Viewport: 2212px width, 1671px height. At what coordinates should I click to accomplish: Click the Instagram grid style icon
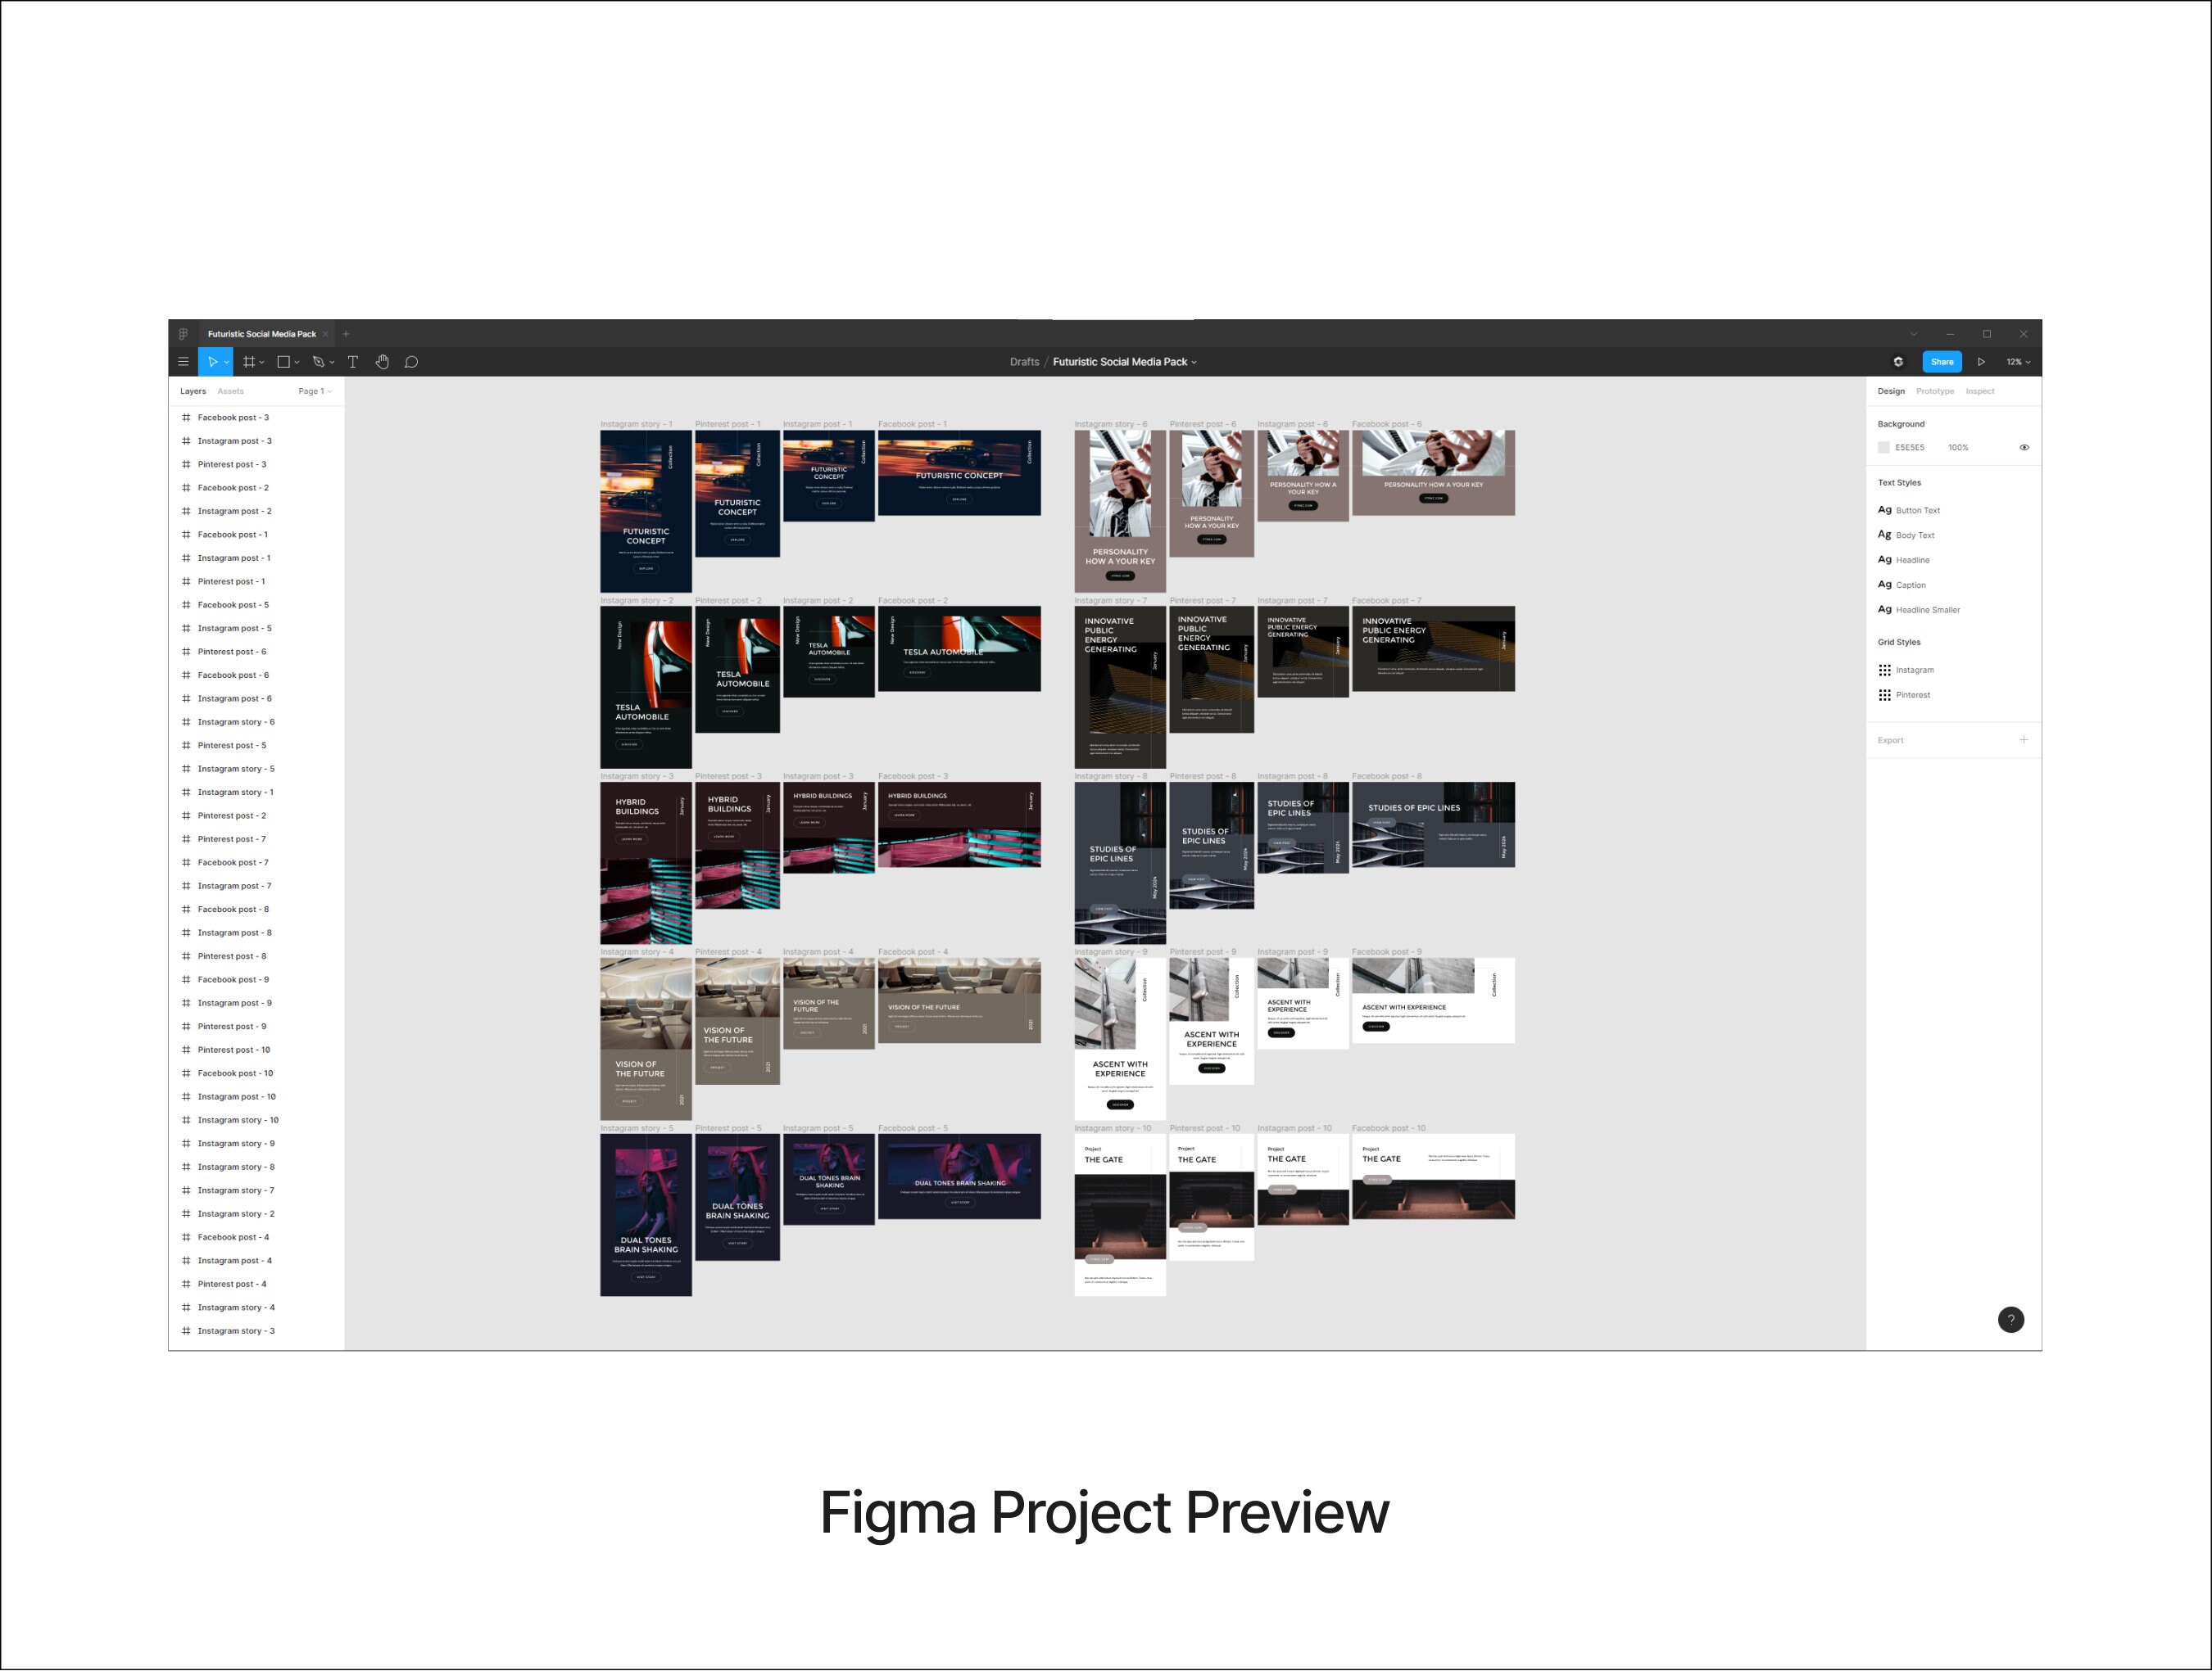[1885, 670]
